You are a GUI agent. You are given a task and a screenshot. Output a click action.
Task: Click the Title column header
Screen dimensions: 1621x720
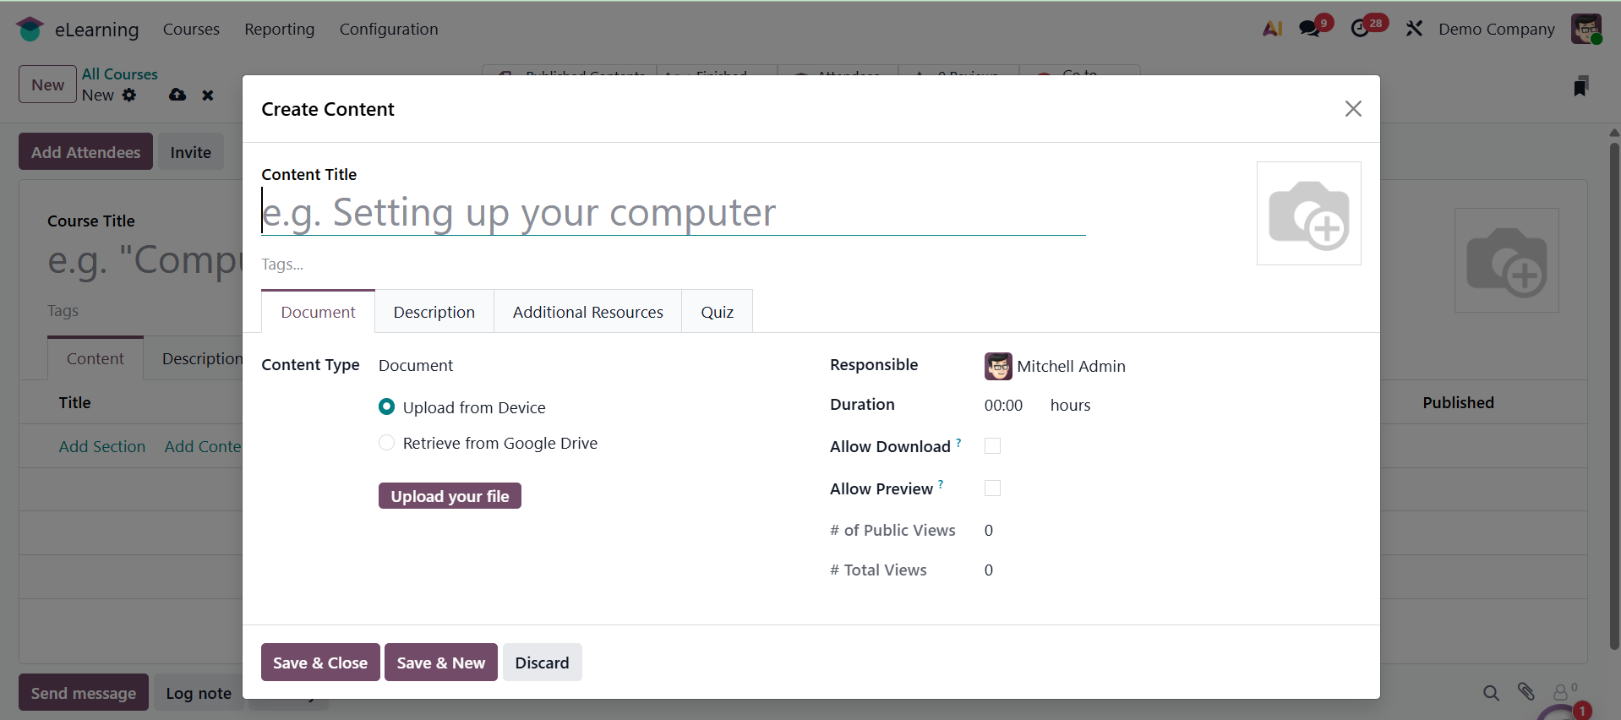click(75, 402)
